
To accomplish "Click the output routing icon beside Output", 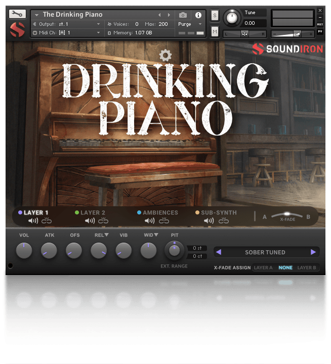I will click(x=34, y=24).
